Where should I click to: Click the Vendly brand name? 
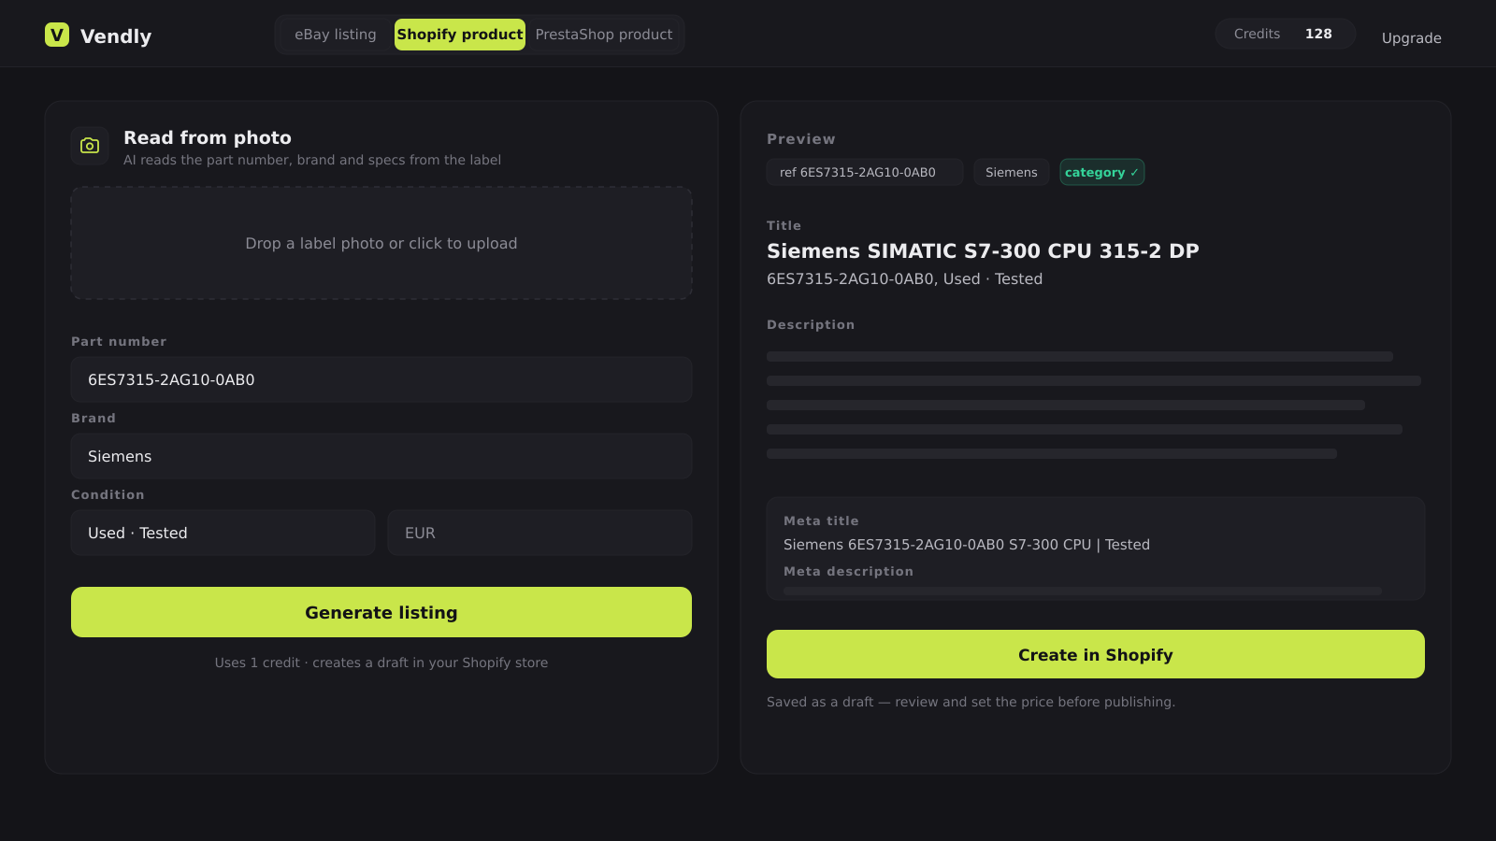tap(116, 36)
